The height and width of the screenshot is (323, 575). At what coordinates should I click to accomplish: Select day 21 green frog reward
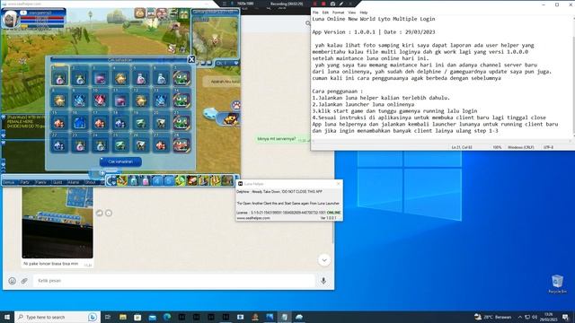pyautogui.click(x=181, y=121)
